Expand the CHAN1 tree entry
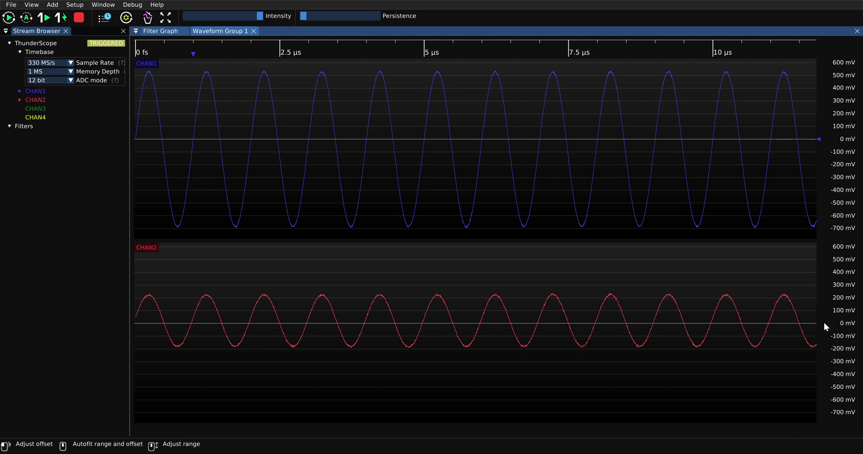 click(20, 91)
